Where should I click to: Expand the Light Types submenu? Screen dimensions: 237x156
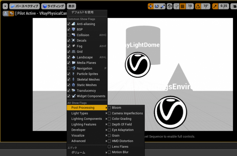click(87, 113)
